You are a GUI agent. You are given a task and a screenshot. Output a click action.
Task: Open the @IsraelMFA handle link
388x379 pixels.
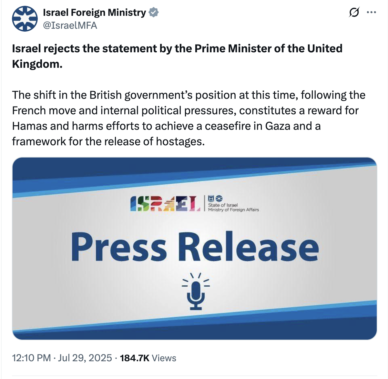(x=70, y=25)
